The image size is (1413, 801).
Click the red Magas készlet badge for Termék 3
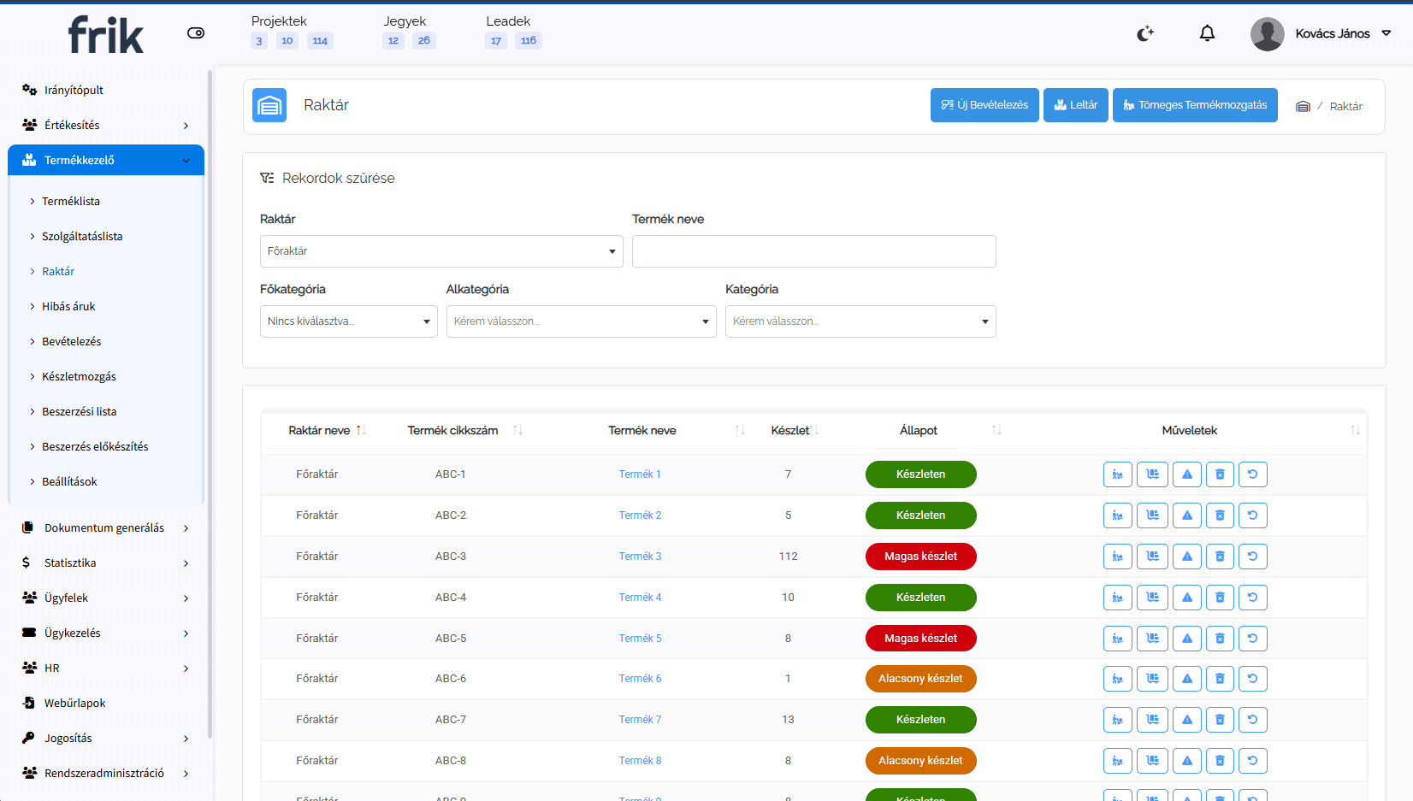[x=920, y=557]
